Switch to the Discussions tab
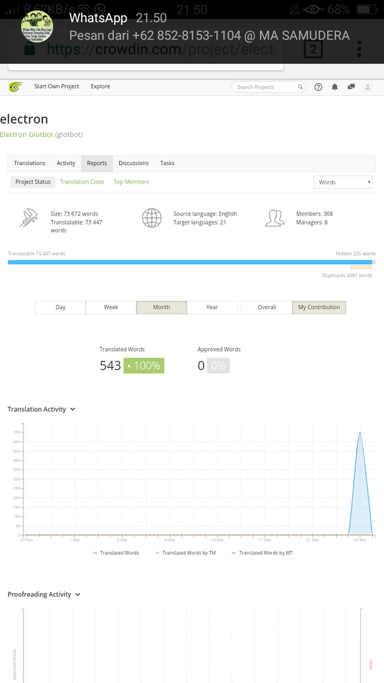This screenshot has height=683, width=384. click(134, 163)
